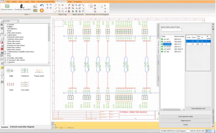Expand the PLC tree node
The height and width of the screenshot is (133, 216).
click(6, 53)
